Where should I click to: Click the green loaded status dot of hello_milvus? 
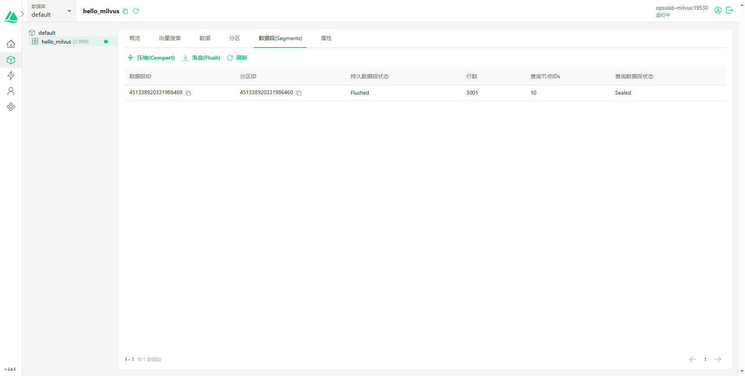click(x=106, y=42)
